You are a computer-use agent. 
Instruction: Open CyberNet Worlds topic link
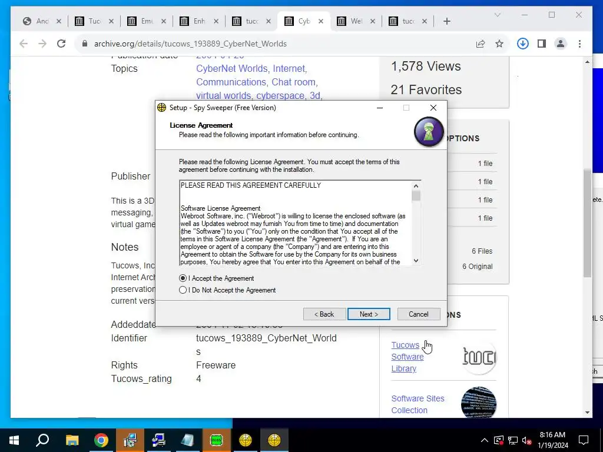click(x=232, y=68)
